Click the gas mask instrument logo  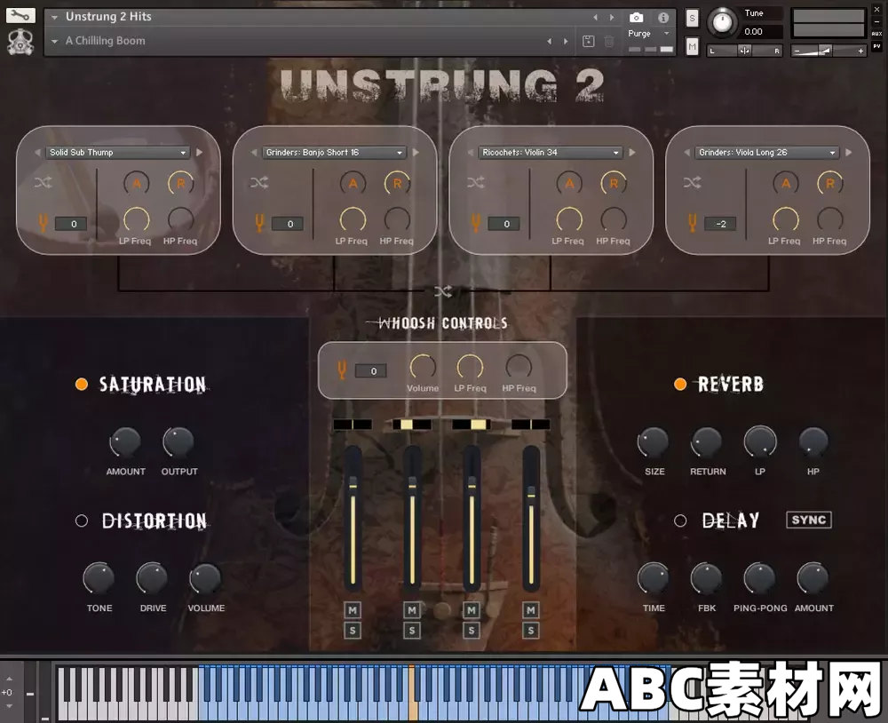click(20, 42)
